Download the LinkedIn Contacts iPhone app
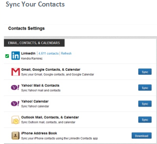 coord(142,136)
